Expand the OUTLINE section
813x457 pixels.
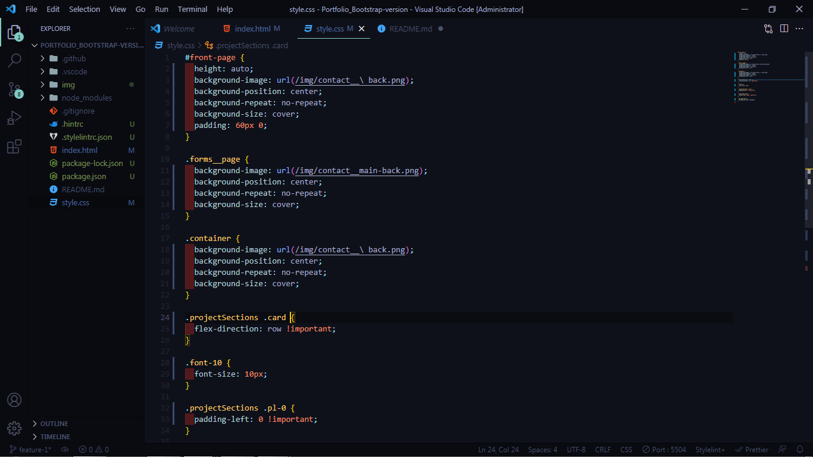pyautogui.click(x=87, y=424)
